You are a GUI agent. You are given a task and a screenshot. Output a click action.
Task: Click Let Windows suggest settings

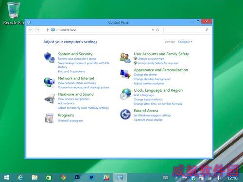(x=153, y=116)
